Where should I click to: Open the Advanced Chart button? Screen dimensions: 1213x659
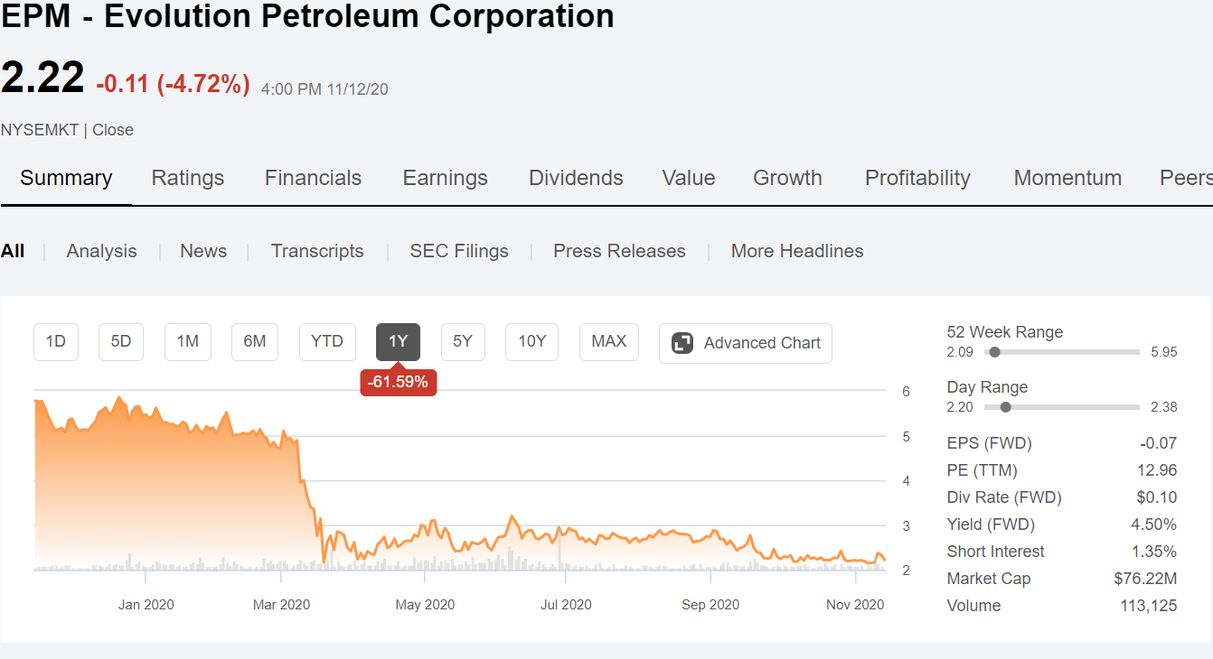click(x=746, y=343)
